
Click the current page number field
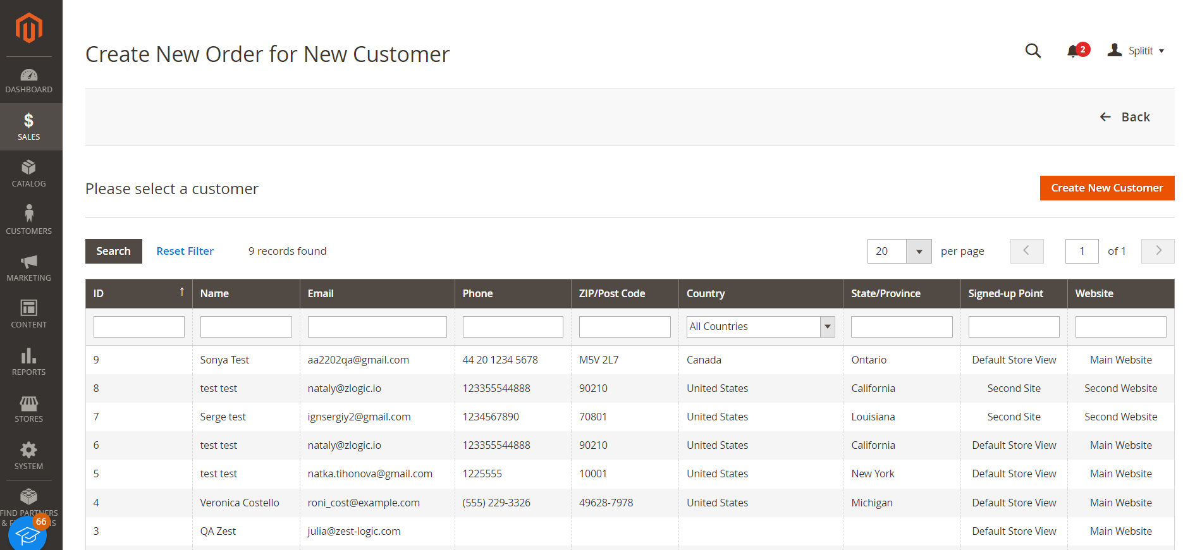point(1082,251)
